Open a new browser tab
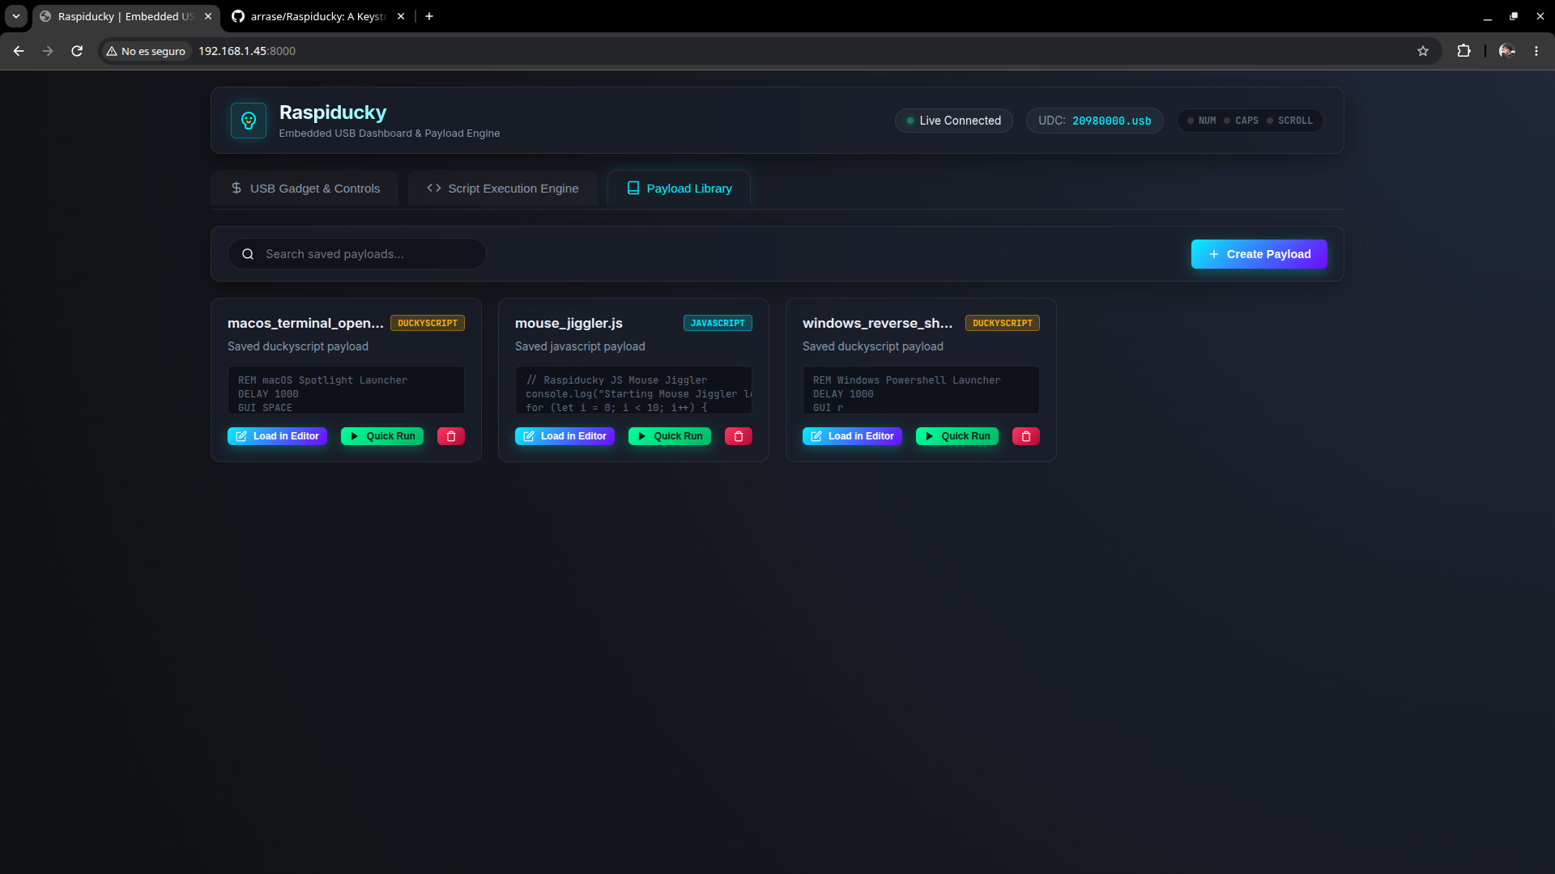The image size is (1555, 874). point(429,16)
